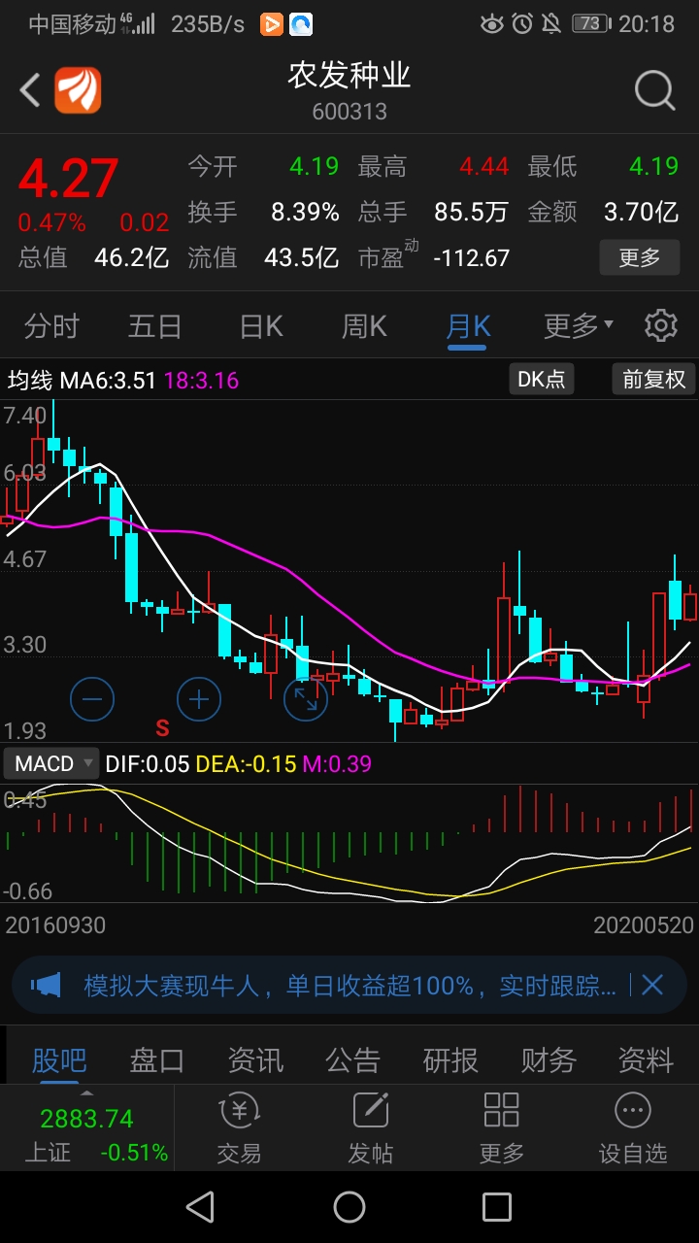Open the 资讯 news tab
The image size is (699, 1243).
[255, 1059]
